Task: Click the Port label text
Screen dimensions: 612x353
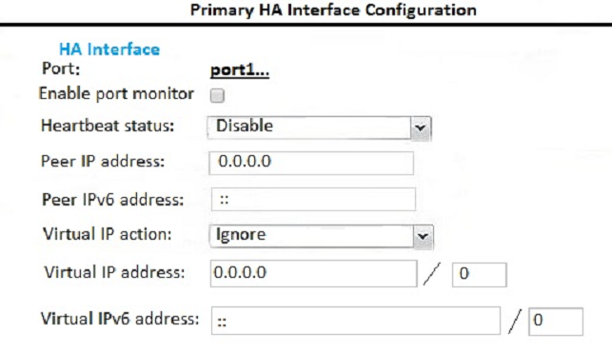Action: click(x=61, y=69)
